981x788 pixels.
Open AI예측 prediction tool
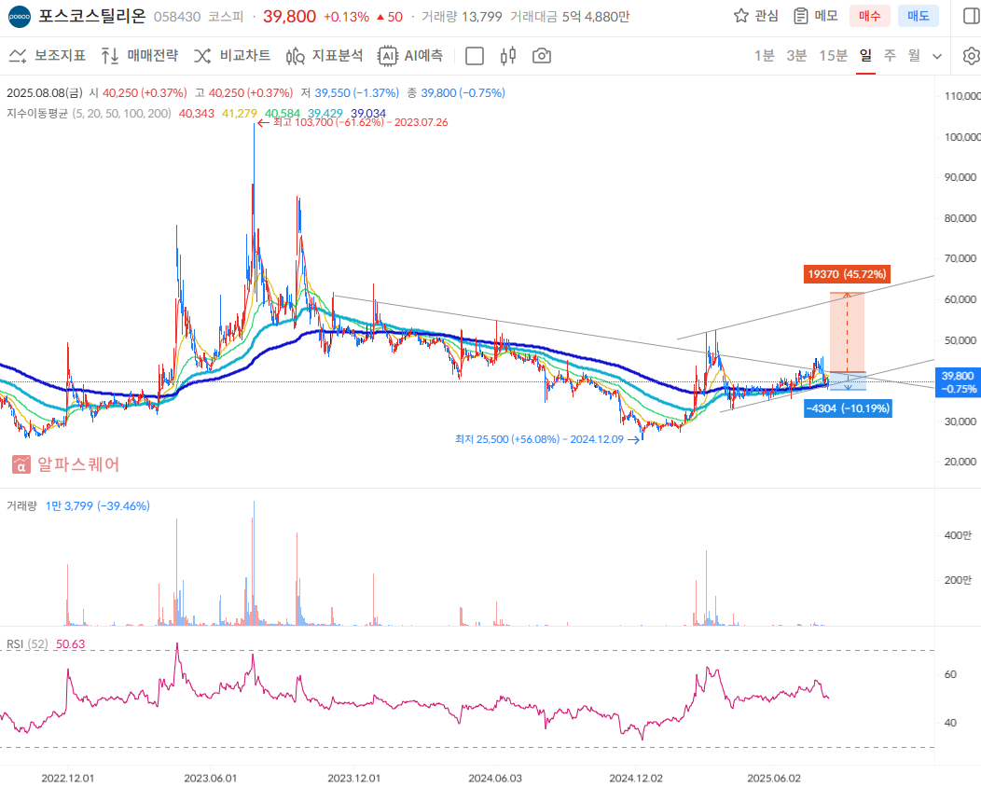[410, 56]
